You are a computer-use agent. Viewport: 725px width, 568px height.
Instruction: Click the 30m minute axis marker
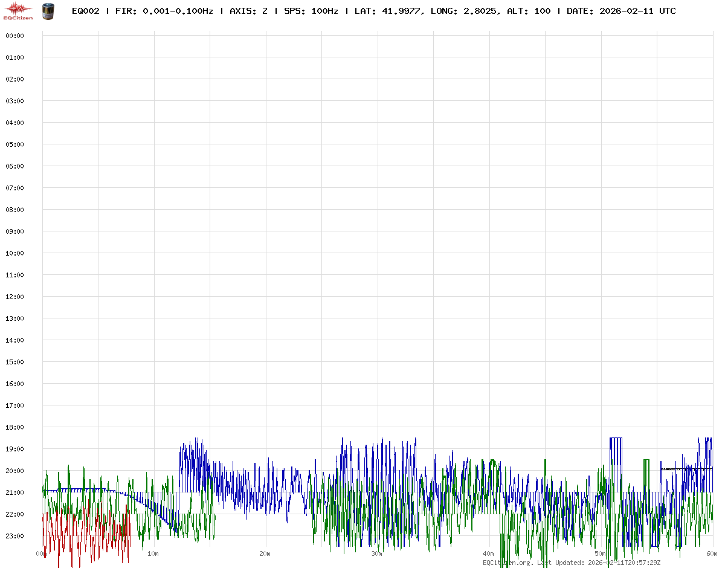(376, 553)
